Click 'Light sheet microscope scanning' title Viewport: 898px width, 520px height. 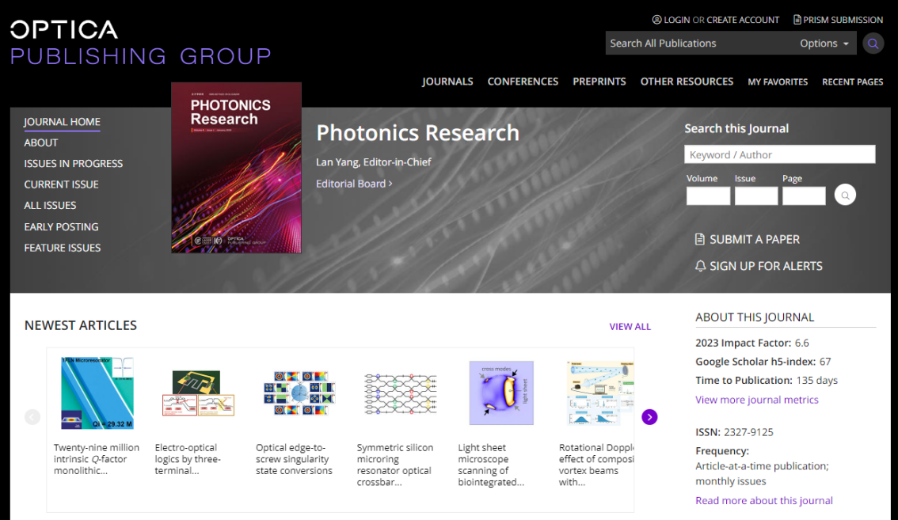491,465
